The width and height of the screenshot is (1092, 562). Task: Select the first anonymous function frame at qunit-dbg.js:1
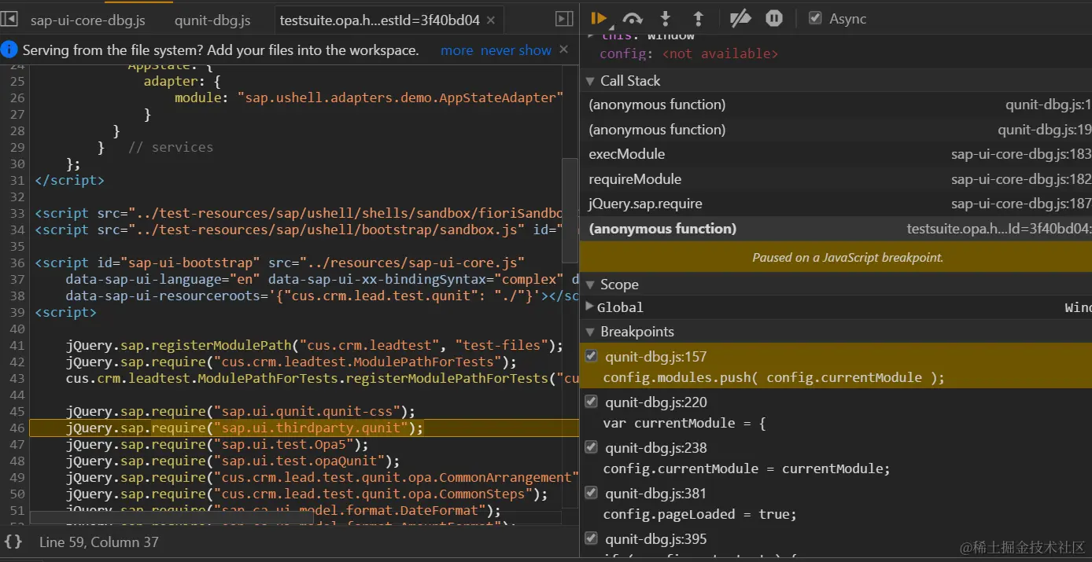click(x=836, y=105)
